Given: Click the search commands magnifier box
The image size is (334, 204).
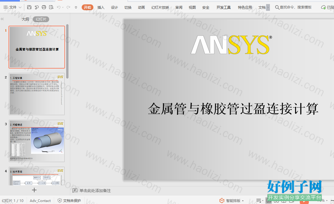Looking at the screenshot, I should click(x=293, y=7).
